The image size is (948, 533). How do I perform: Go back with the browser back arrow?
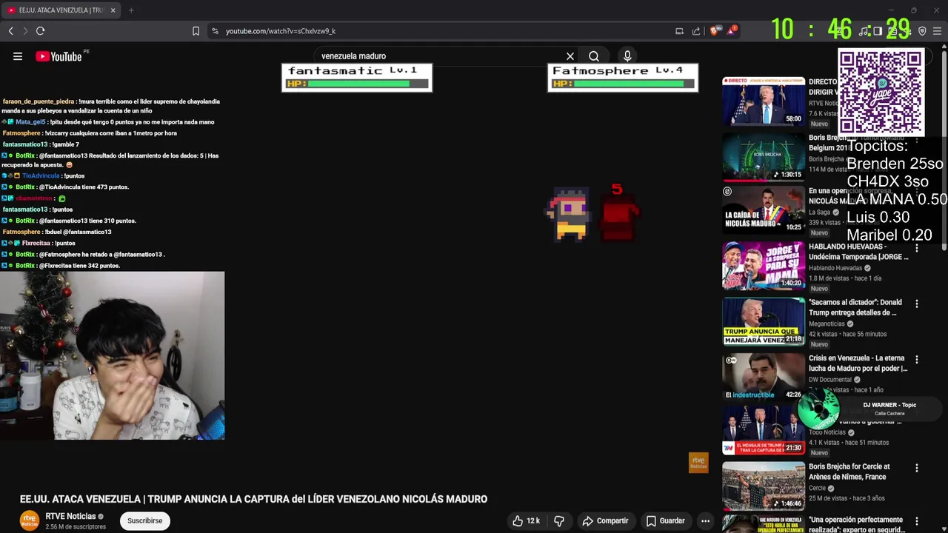click(x=10, y=31)
